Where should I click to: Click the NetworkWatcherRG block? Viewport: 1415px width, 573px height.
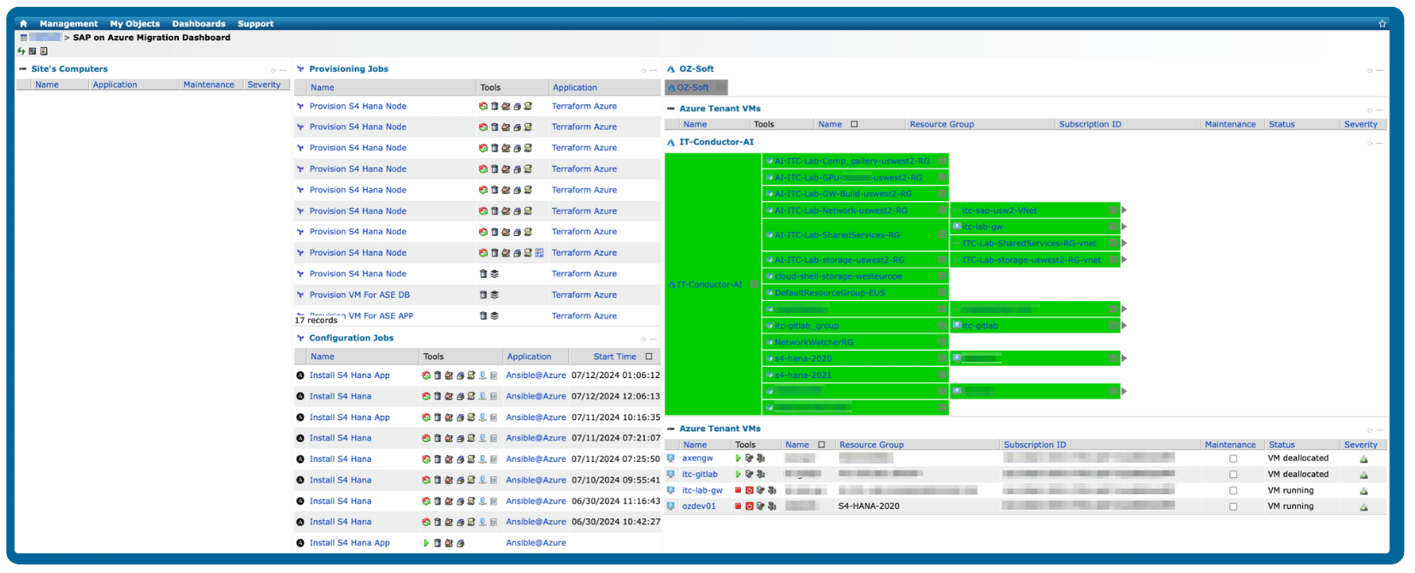tap(856, 342)
